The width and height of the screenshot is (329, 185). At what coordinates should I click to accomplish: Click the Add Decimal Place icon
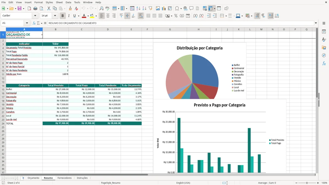[x=195, y=16]
